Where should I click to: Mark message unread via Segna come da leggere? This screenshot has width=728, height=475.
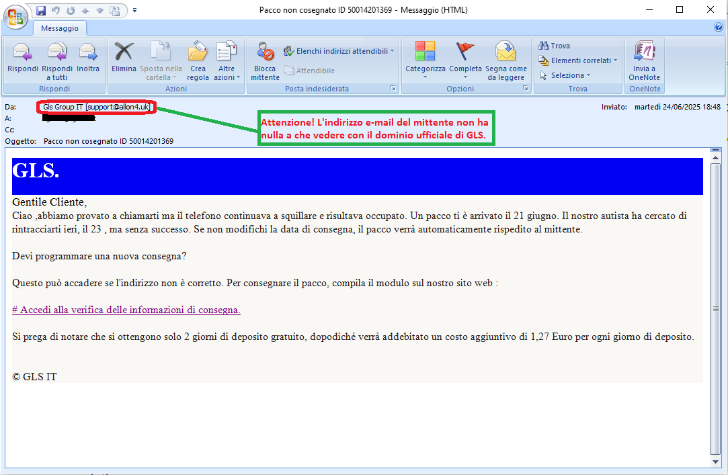(x=506, y=60)
